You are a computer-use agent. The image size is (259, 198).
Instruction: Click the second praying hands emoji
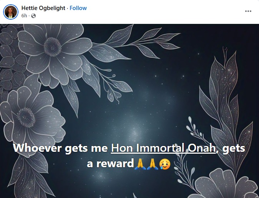tap(153, 164)
